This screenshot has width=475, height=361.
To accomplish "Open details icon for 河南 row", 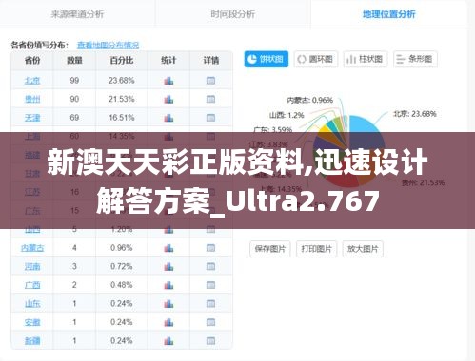I will point(210,266).
